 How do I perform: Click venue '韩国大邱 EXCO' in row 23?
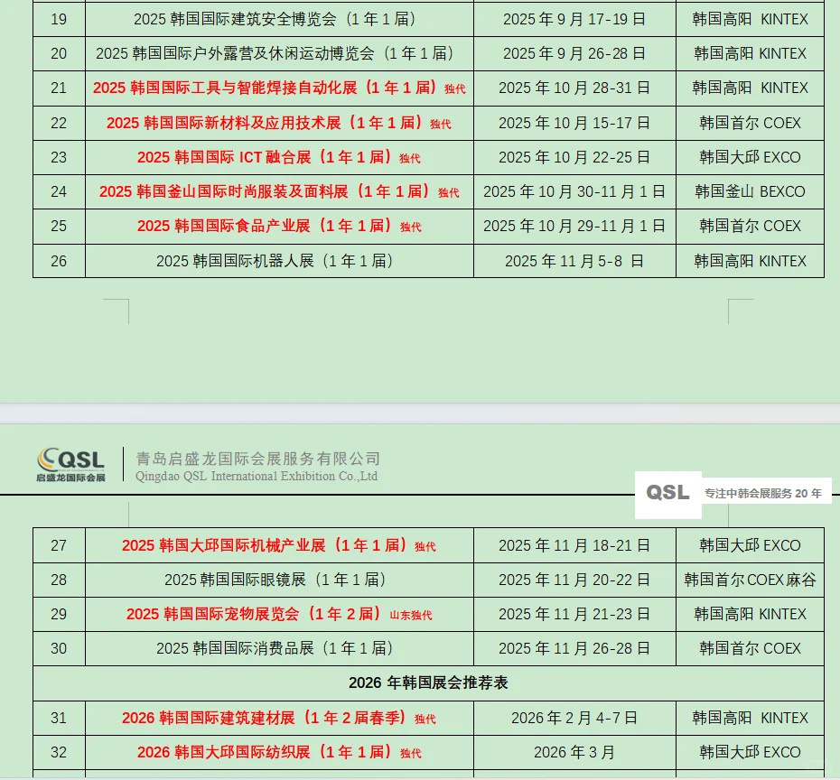750,157
